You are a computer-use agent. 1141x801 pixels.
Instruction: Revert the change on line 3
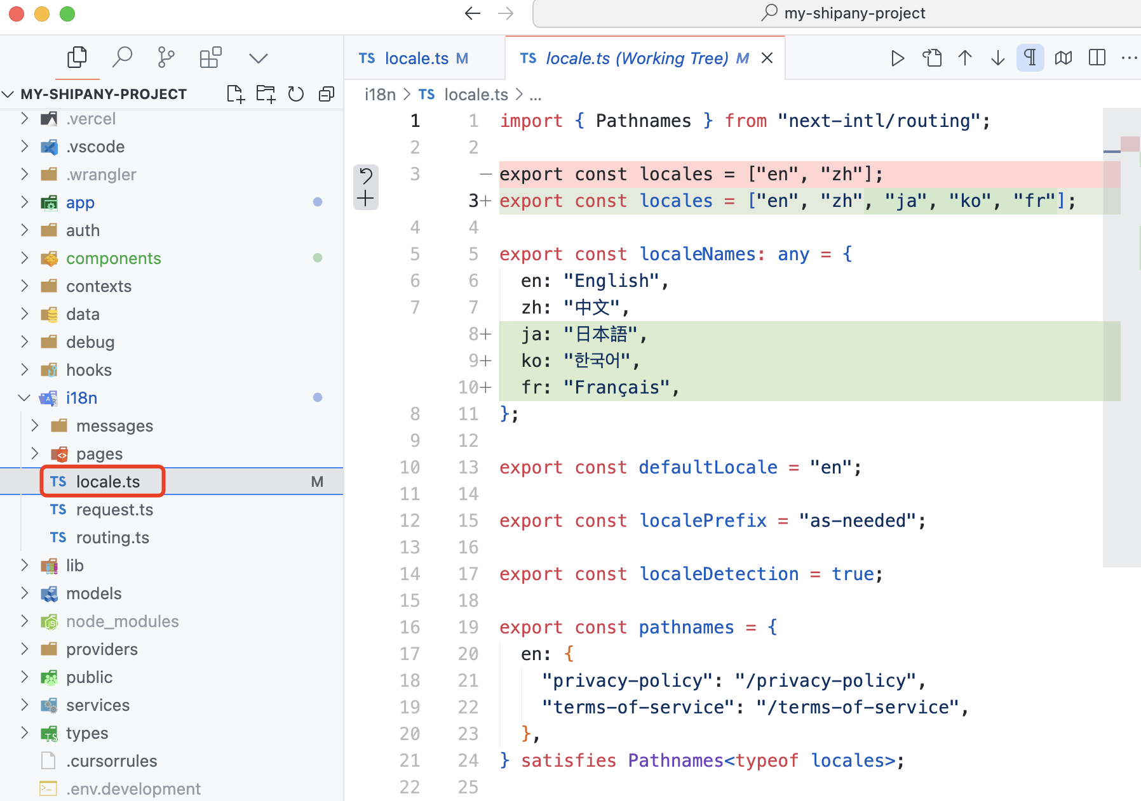pos(366,175)
